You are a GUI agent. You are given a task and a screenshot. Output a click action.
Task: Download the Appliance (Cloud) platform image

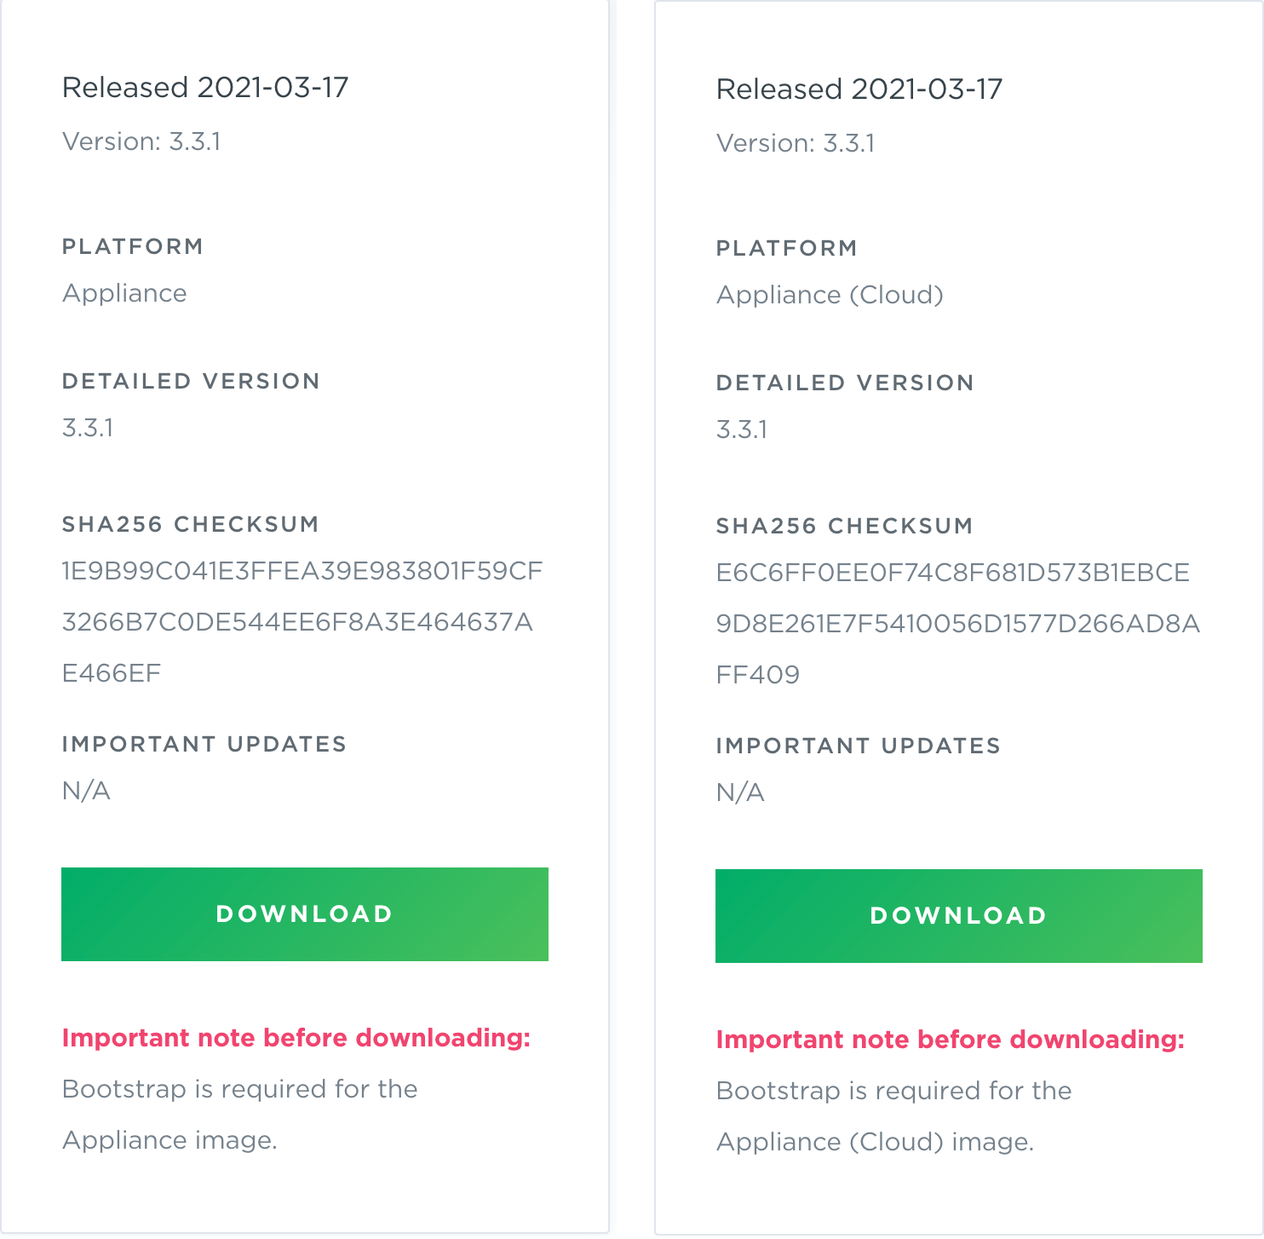(x=958, y=915)
